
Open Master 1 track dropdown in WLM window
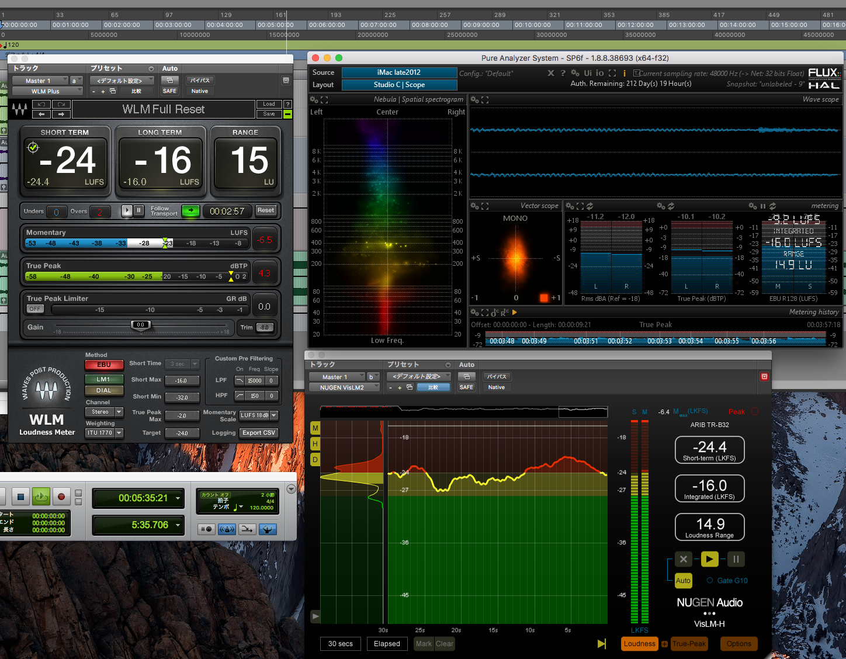coord(41,81)
